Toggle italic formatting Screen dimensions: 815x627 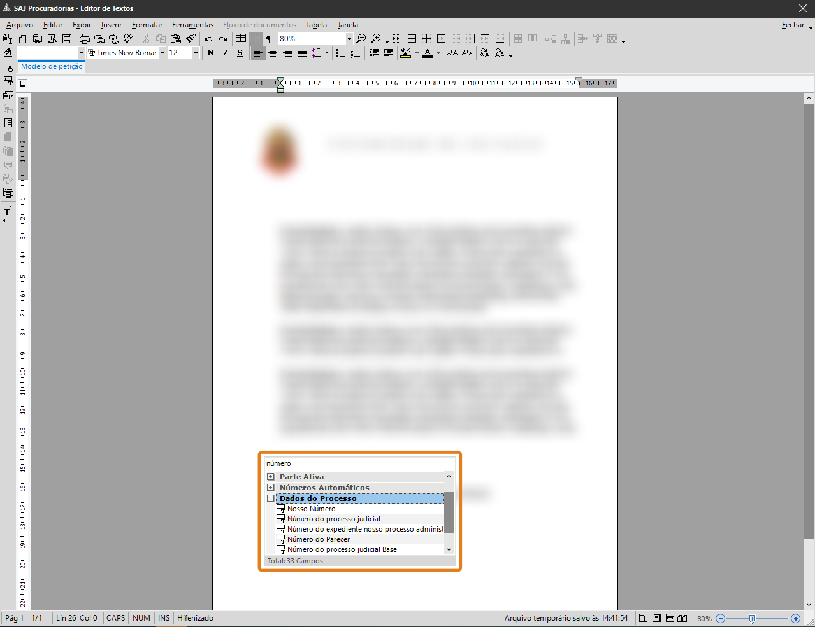pos(225,53)
